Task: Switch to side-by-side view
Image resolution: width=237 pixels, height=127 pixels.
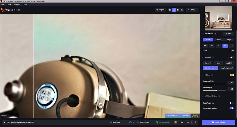Action: point(178,10)
